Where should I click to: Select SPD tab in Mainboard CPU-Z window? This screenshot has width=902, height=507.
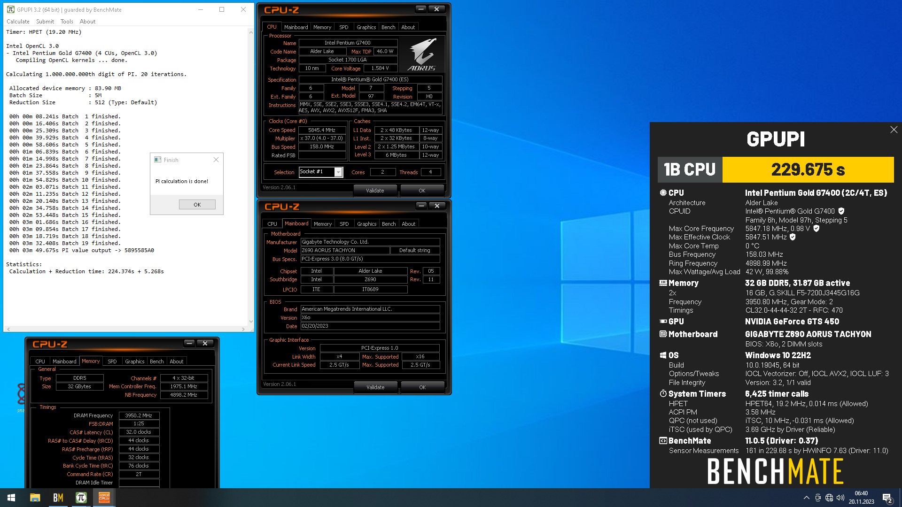[344, 224]
